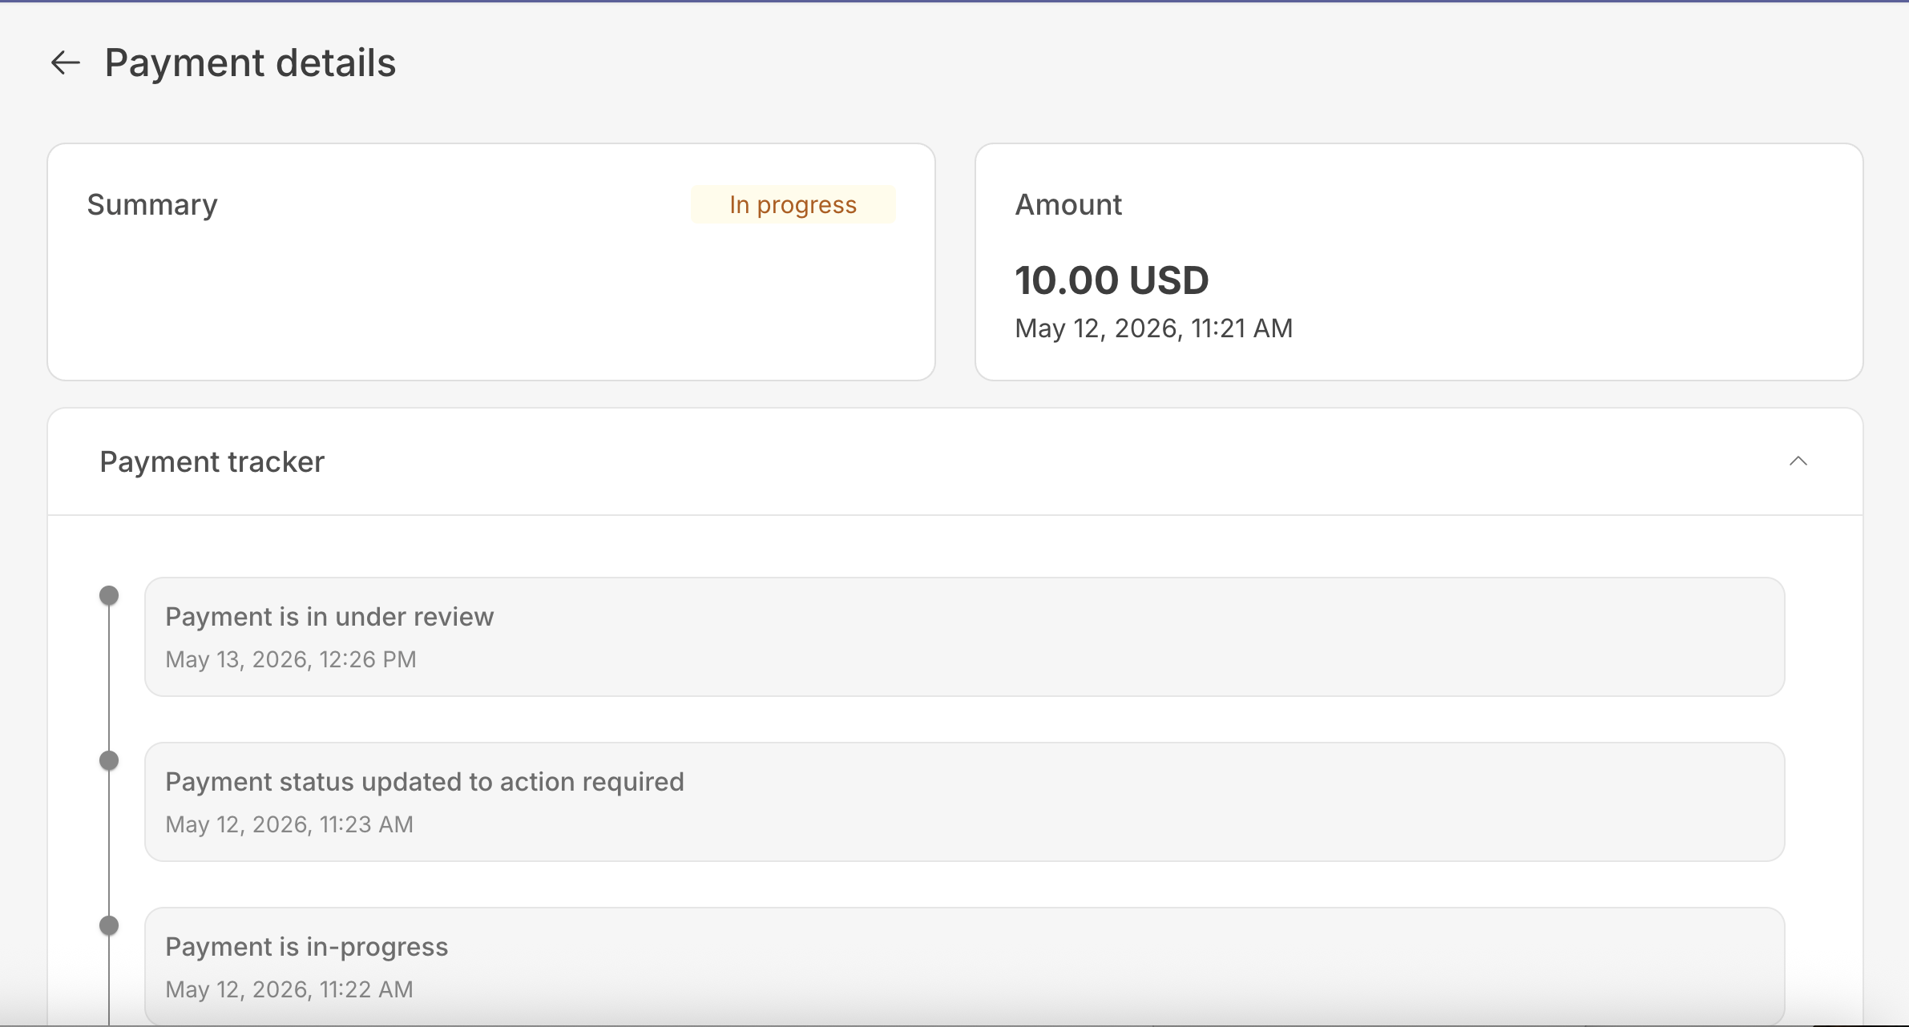
Task: Open the 'Payment is in under review' entry
Action: click(x=964, y=637)
